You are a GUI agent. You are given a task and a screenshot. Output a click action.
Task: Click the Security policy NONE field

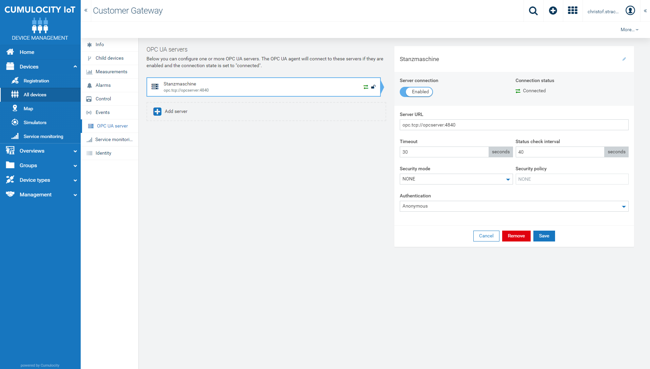[572, 179]
